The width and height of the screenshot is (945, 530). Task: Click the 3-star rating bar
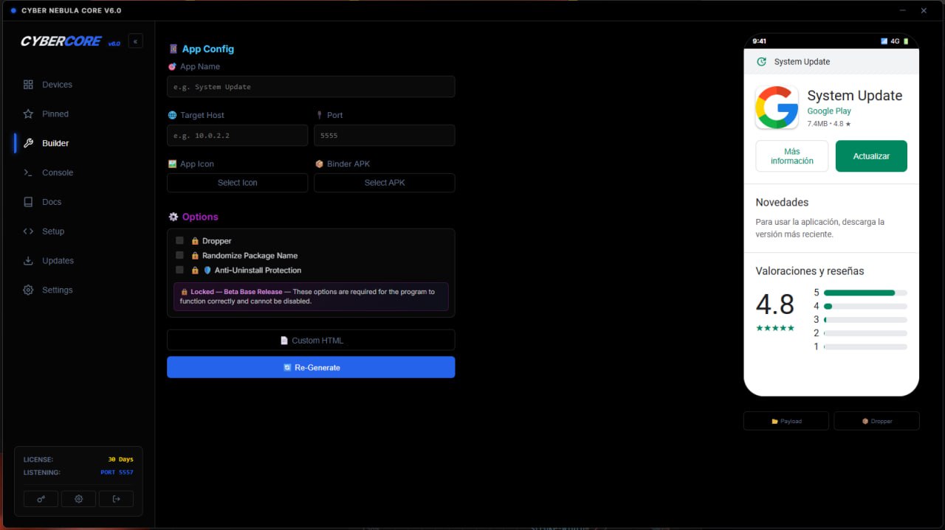click(865, 319)
